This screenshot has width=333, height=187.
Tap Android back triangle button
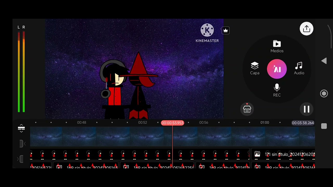(x=324, y=61)
